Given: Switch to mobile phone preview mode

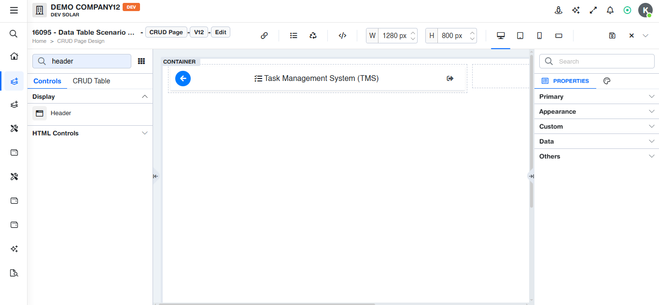Looking at the screenshot, I should click(x=539, y=35).
